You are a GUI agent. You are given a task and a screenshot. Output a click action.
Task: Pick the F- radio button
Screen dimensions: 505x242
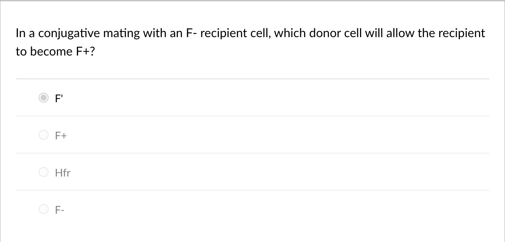(44, 209)
